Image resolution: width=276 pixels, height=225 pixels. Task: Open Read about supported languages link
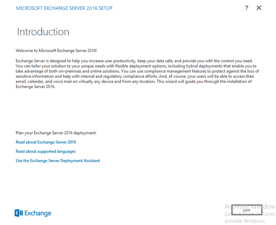46,151
